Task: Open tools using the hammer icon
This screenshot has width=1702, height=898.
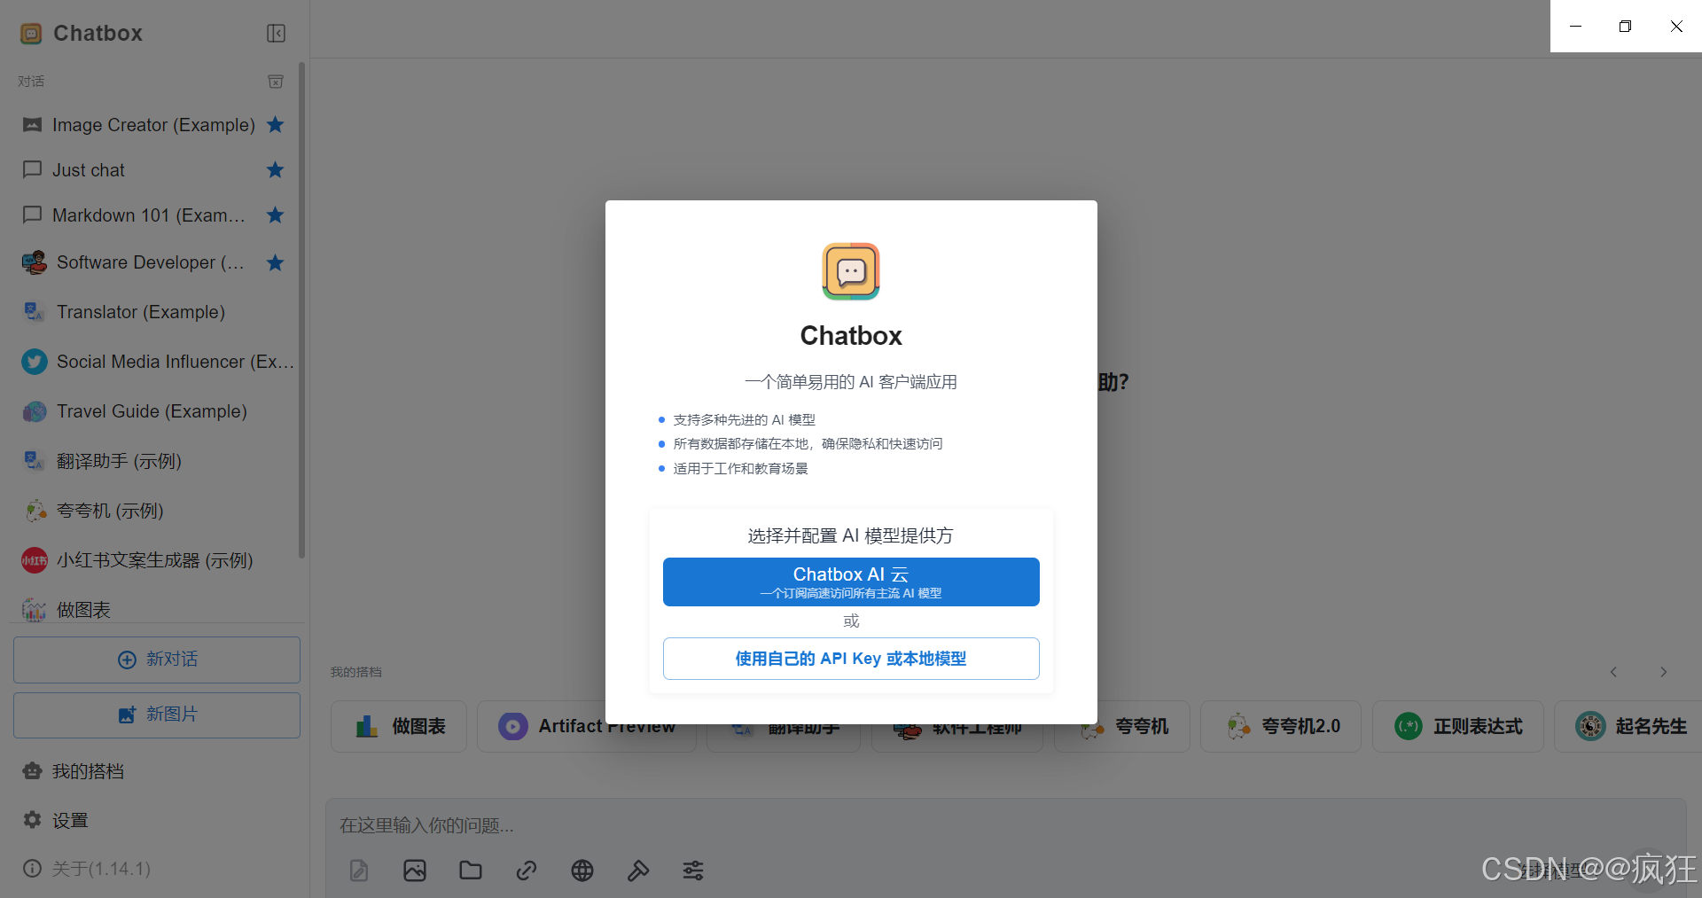Action: point(637,870)
